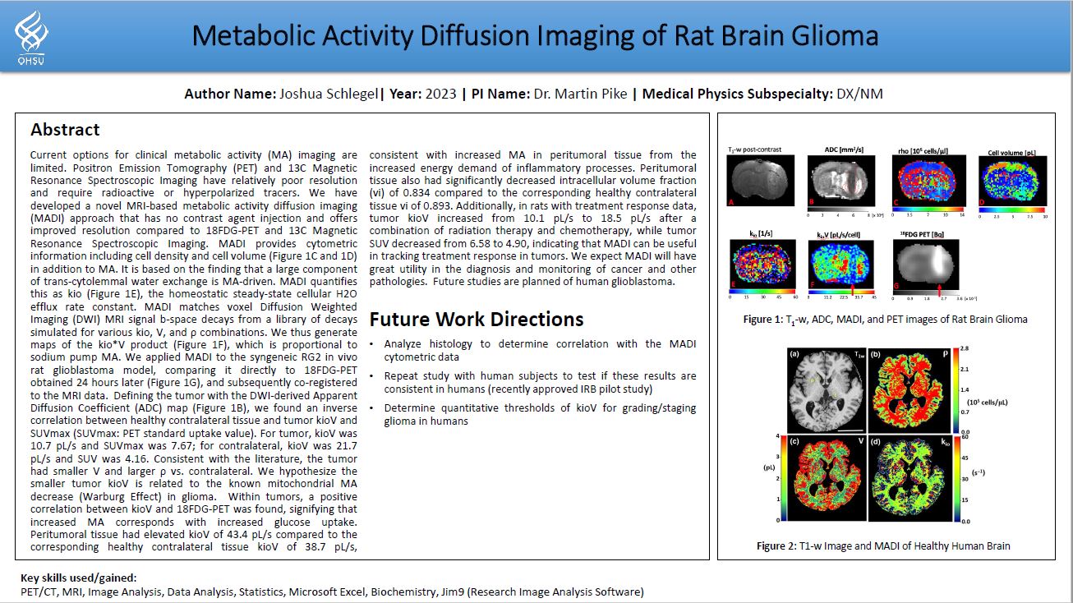Select the T1-w post-contrast image panel A
This screenshot has width=1073, height=603.
[x=762, y=180]
